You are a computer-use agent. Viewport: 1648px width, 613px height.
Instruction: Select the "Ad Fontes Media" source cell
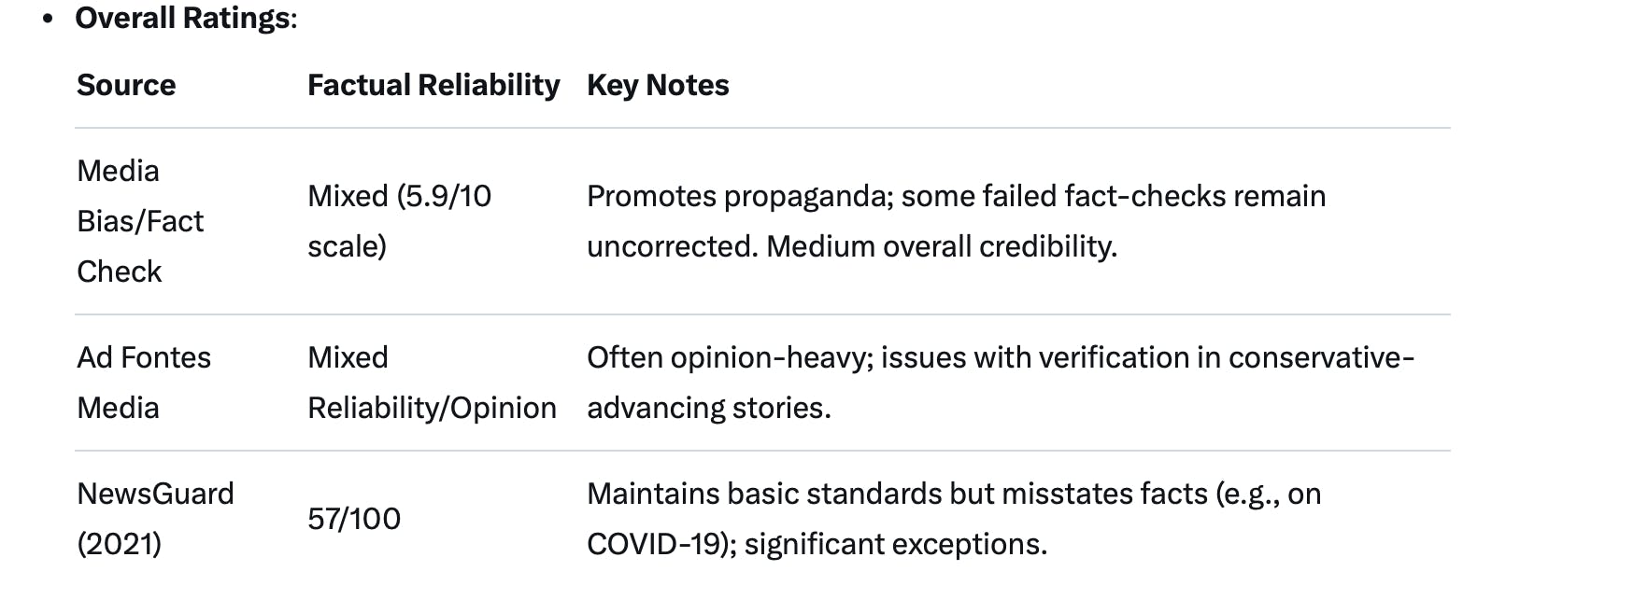144,383
